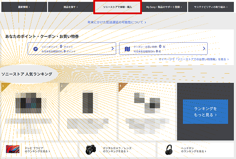
Task: Open サステナビリティの取り組み tab
Action: [x=211, y=7]
